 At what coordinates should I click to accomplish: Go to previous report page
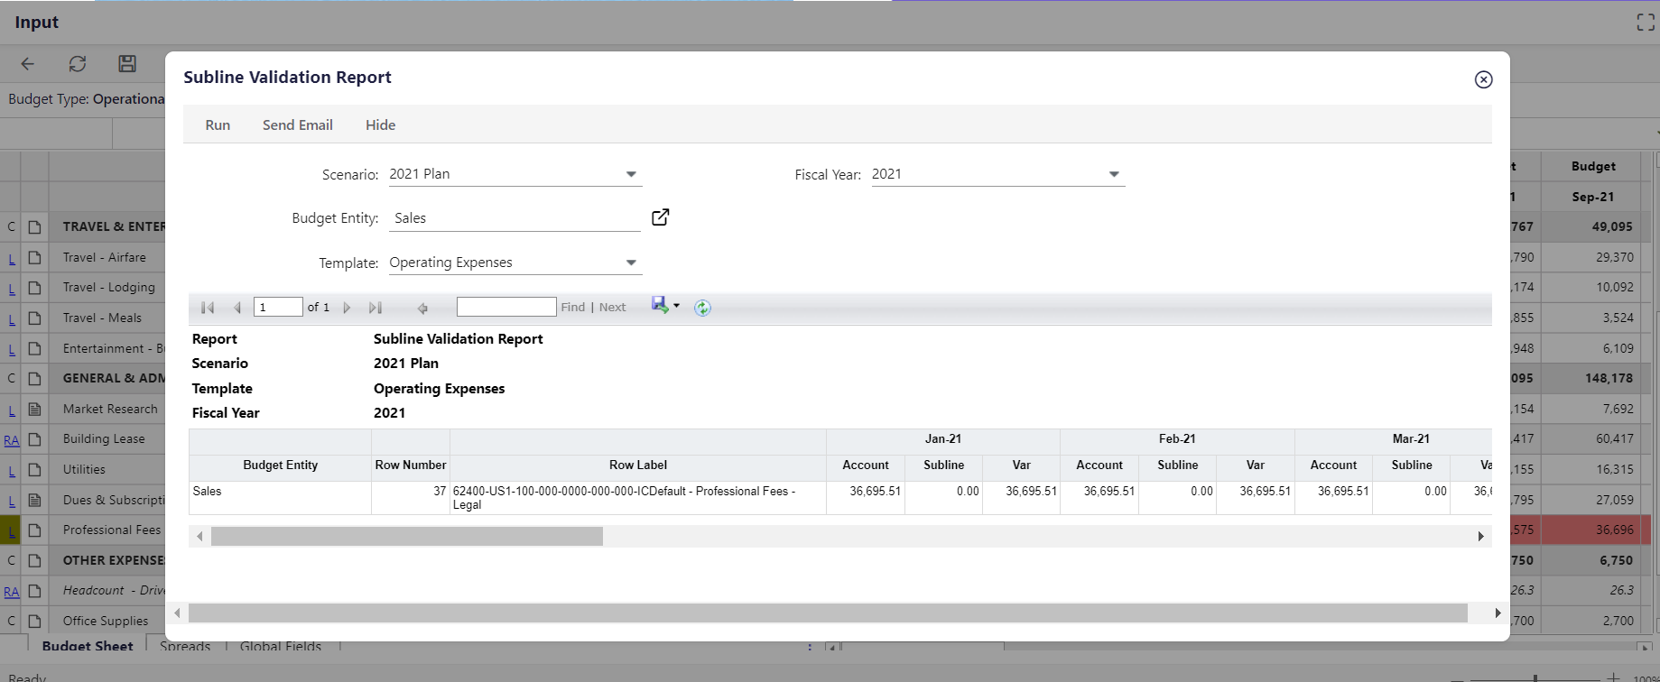237,308
